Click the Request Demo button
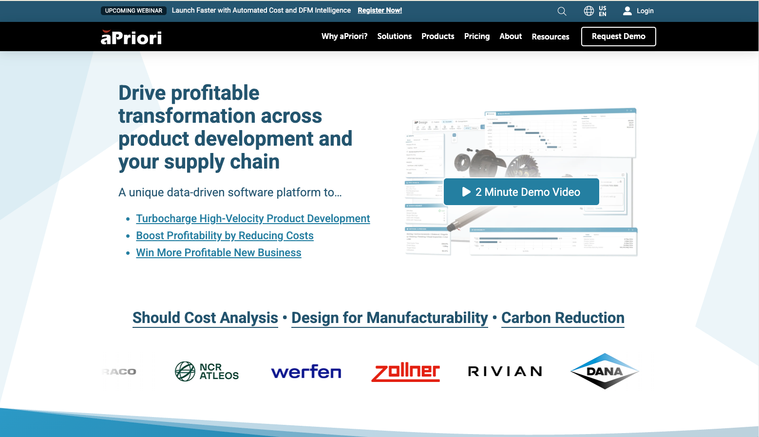 click(618, 37)
